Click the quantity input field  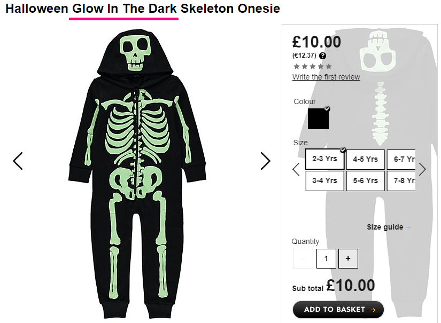point(326,258)
